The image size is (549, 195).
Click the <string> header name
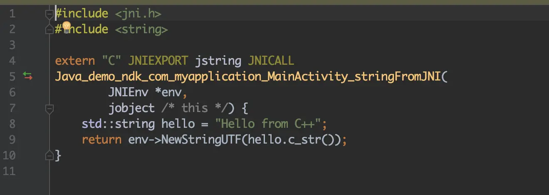pyautogui.click(x=141, y=29)
